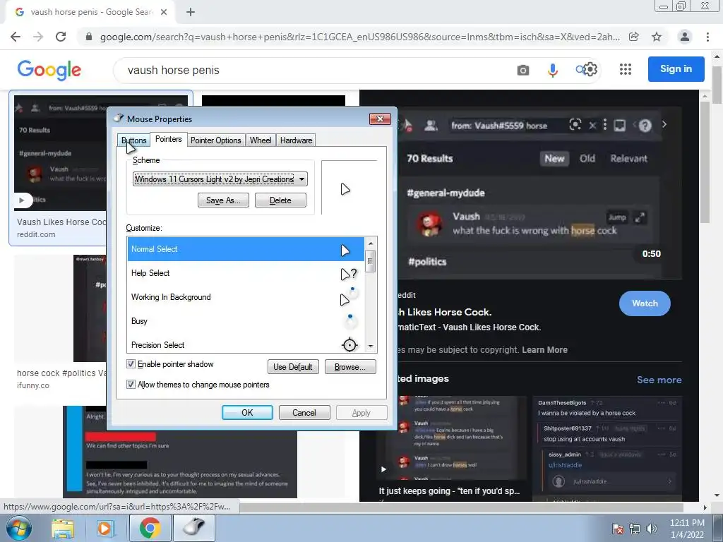Click the Mouse Properties taskbar icon
This screenshot has height=542, width=723.
point(193,528)
